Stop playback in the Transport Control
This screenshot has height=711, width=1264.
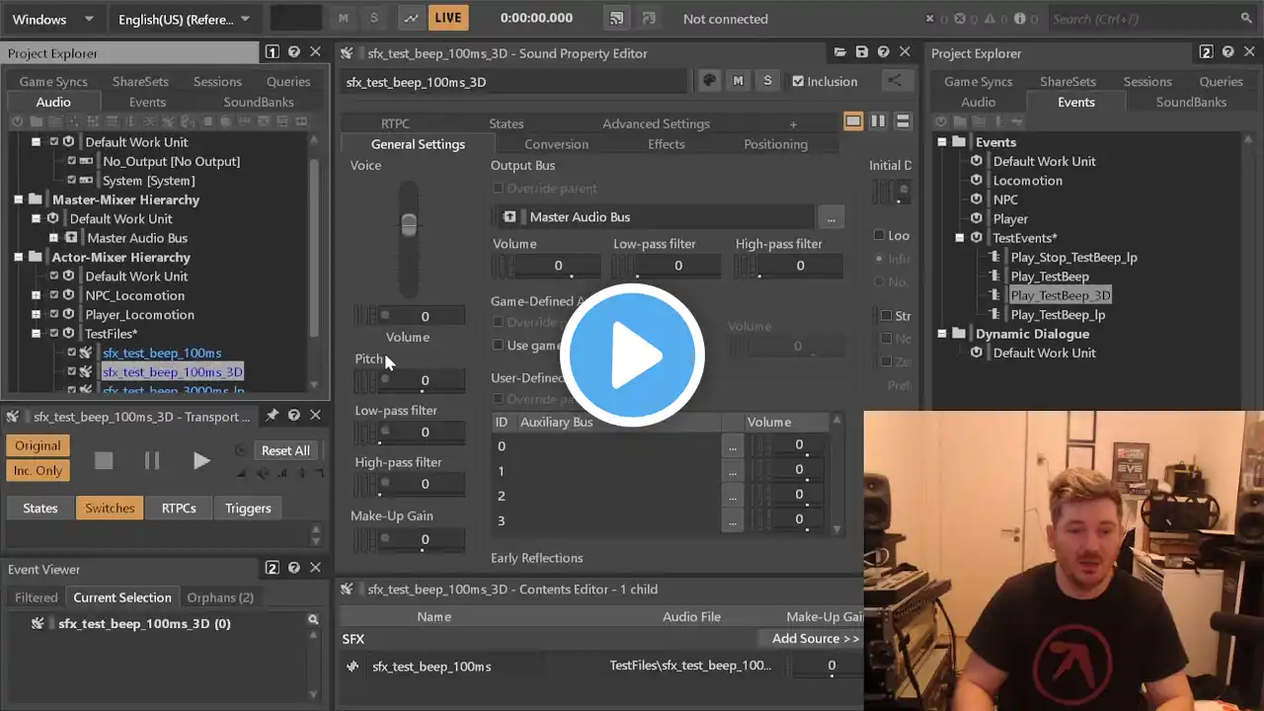[x=104, y=460]
